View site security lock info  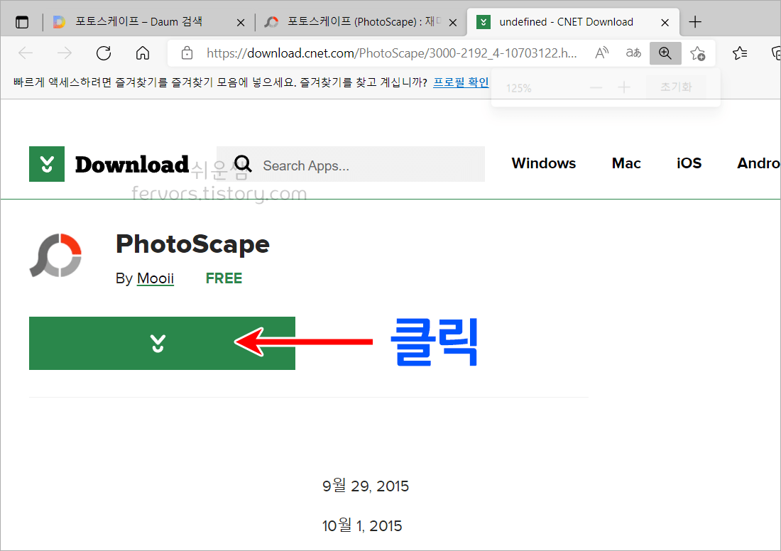coord(187,53)
